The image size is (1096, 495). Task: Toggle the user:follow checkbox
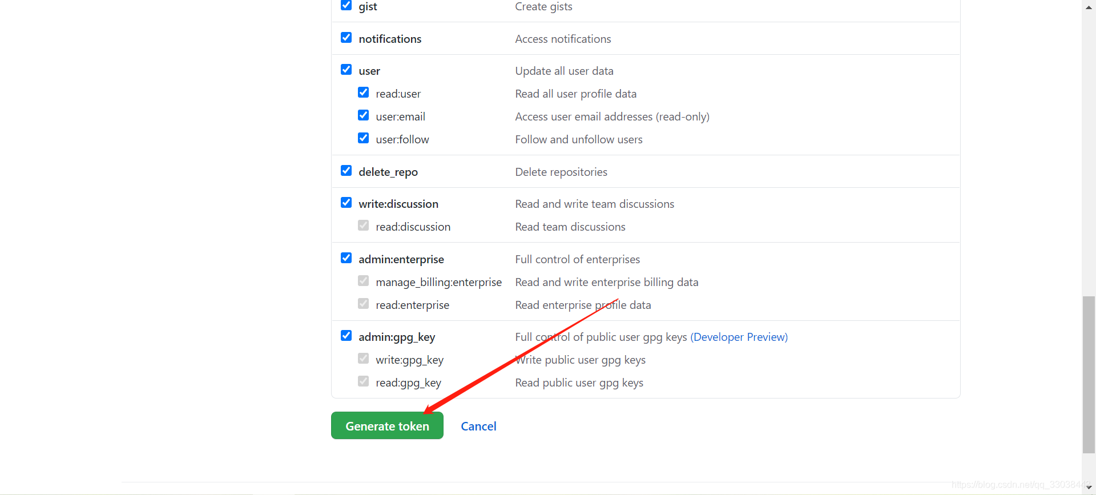[363, 138]
